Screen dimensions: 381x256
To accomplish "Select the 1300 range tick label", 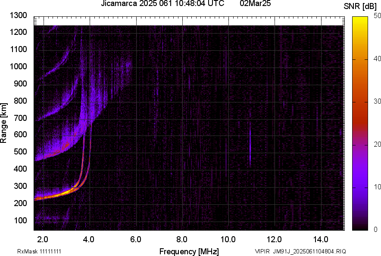I will click(x=19, y=15).
